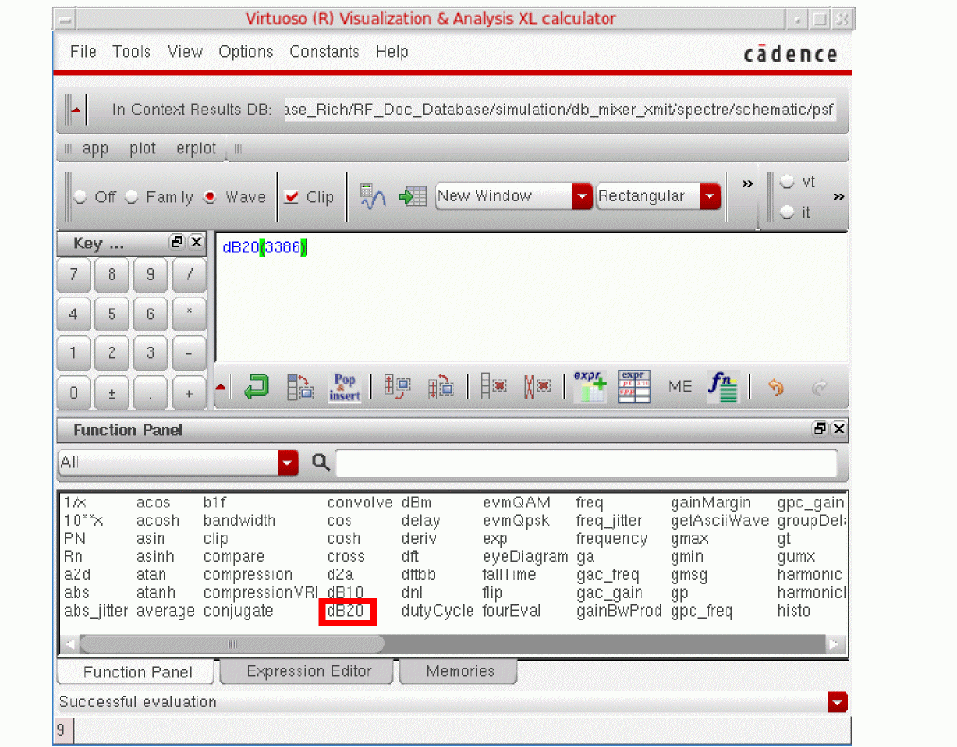Open the Help menu

[x=392, y=52]
